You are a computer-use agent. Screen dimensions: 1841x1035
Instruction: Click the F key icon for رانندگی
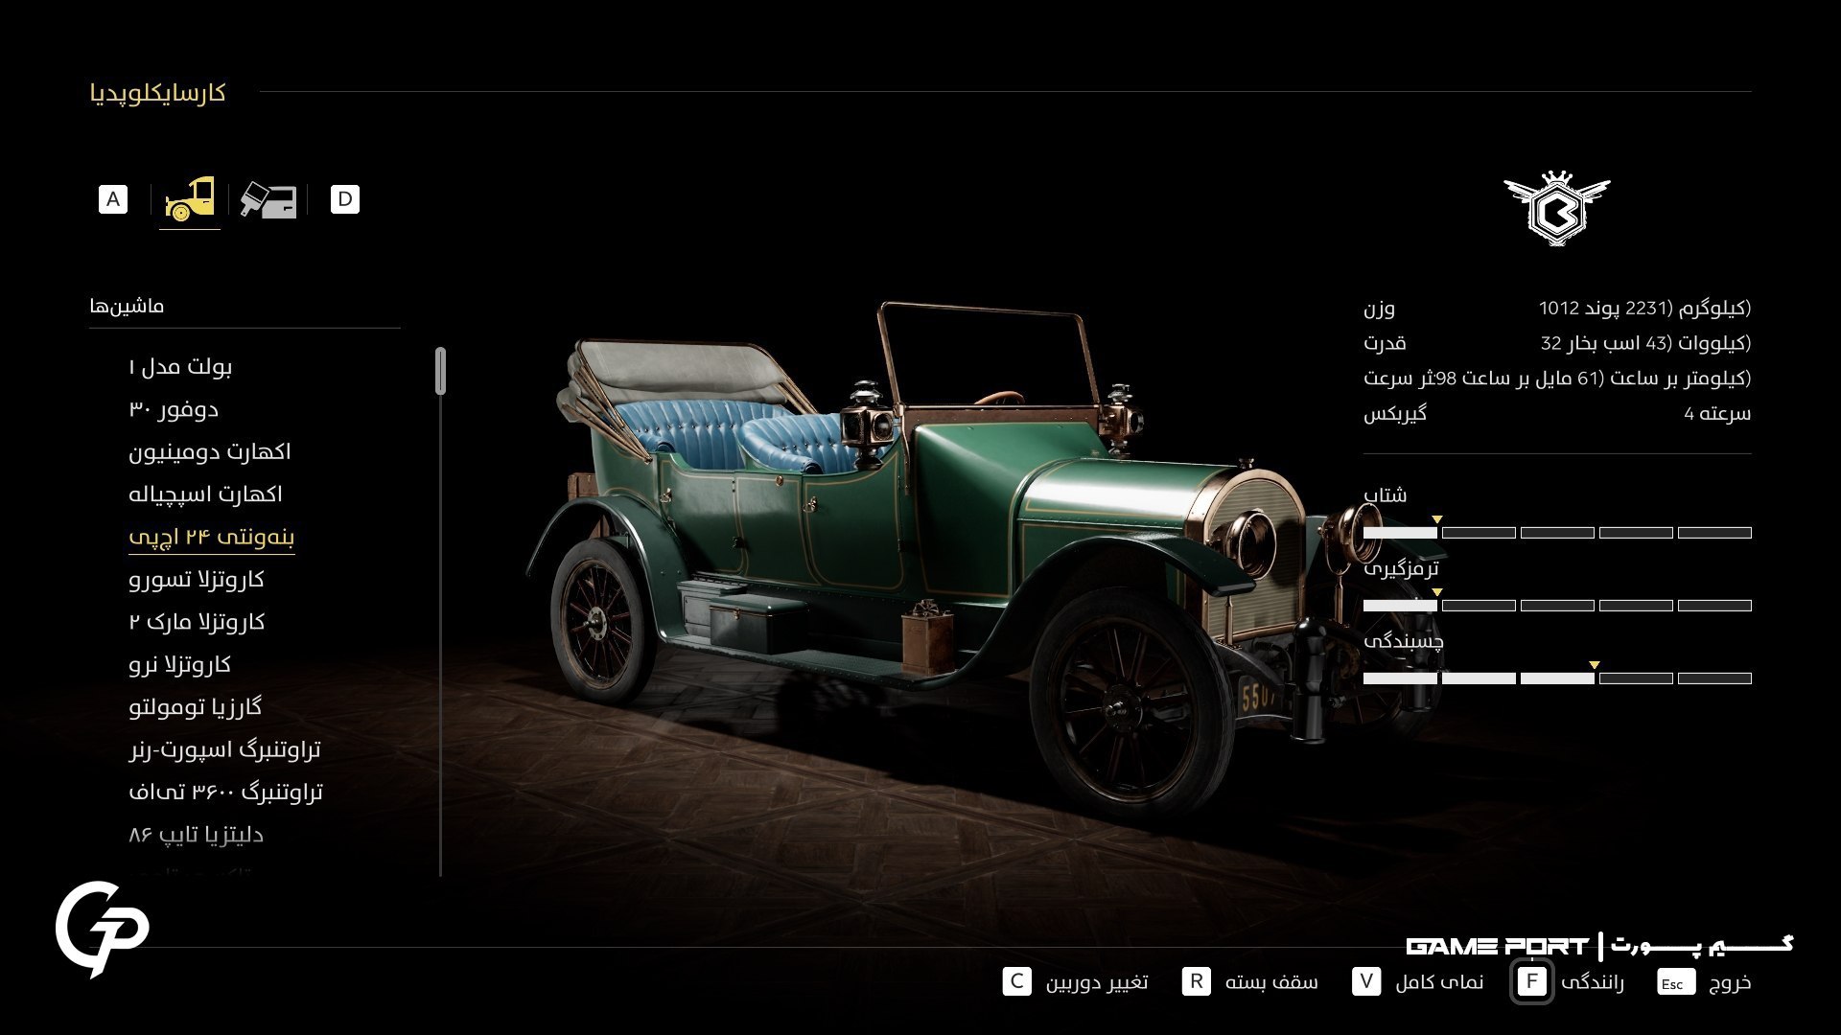point(1532,982)
